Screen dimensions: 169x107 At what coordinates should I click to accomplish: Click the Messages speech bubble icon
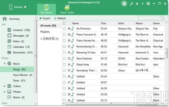(x=9, y=36)
